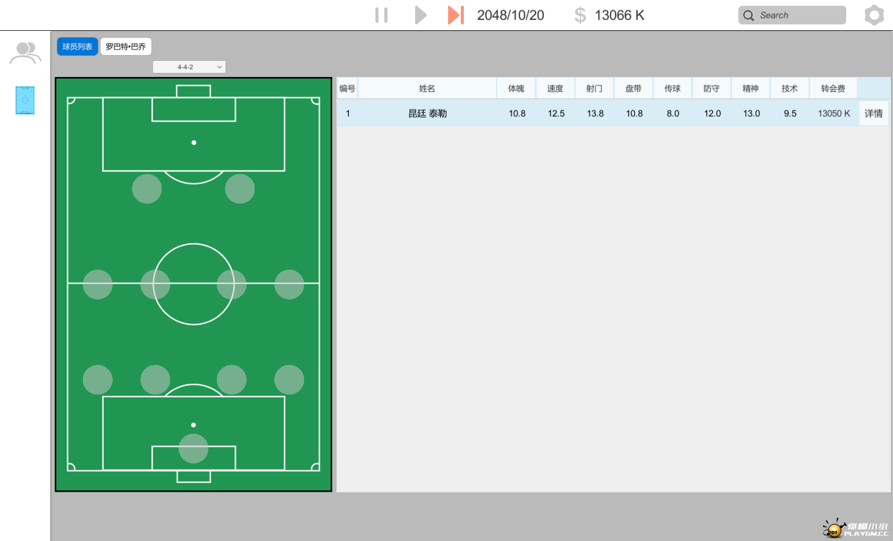Screen dimensions: 893x541
Task: Expand the 4-4-2 formation dropdown
Action: point(189,67)
